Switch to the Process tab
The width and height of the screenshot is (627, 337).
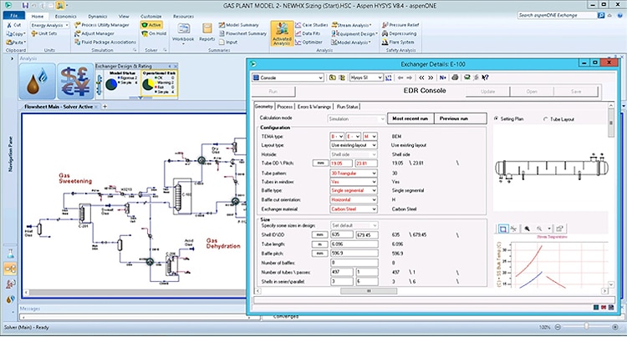tap(285, 107)
